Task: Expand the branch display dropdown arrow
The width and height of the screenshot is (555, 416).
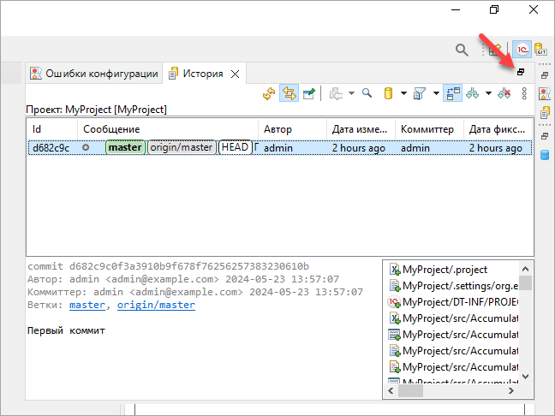Action: pos(488,93)
